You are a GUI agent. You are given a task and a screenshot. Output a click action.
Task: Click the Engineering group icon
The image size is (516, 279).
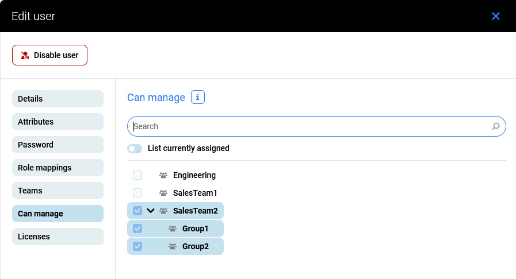(163, 175)
